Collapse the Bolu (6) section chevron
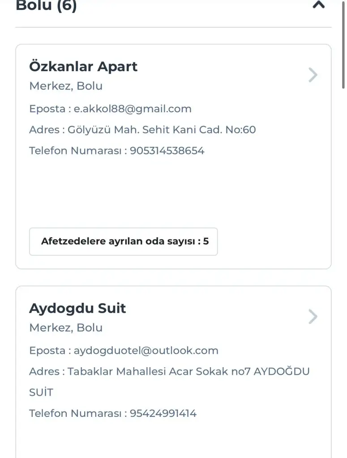 318,5
